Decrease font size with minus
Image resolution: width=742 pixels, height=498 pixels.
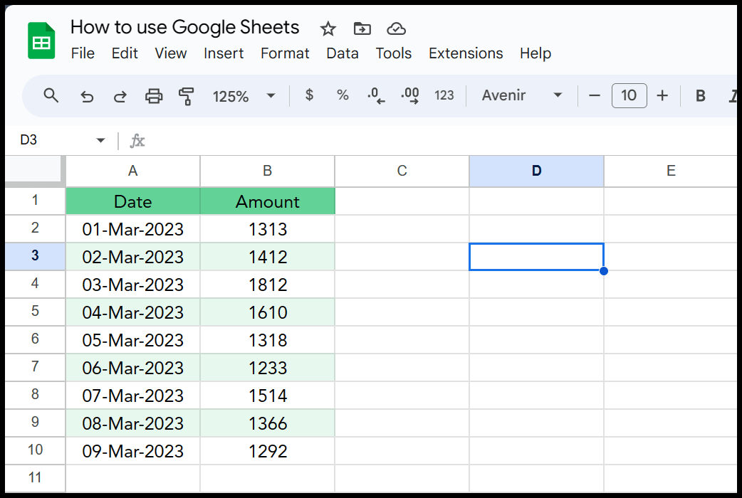pos(595,95)
